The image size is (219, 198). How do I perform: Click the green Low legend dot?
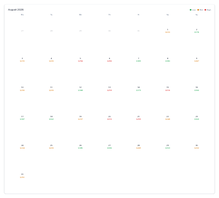point(191,10)
